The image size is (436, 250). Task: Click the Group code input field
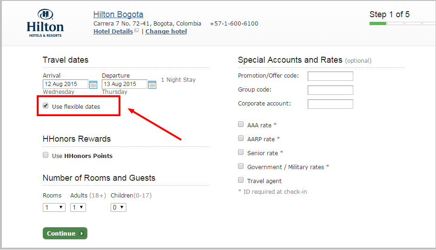[330, 90]
